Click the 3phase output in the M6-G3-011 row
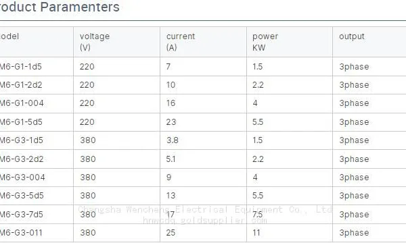Image resolution: width=406 pixels, height=243 pixels. click(x=369, y=233)
